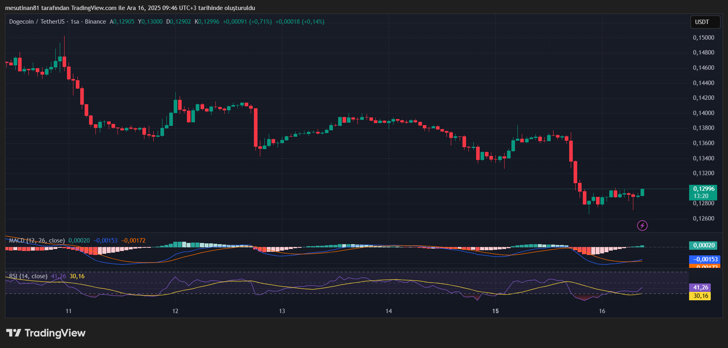Click the 1sa interval text in chart header

point(75,22)
